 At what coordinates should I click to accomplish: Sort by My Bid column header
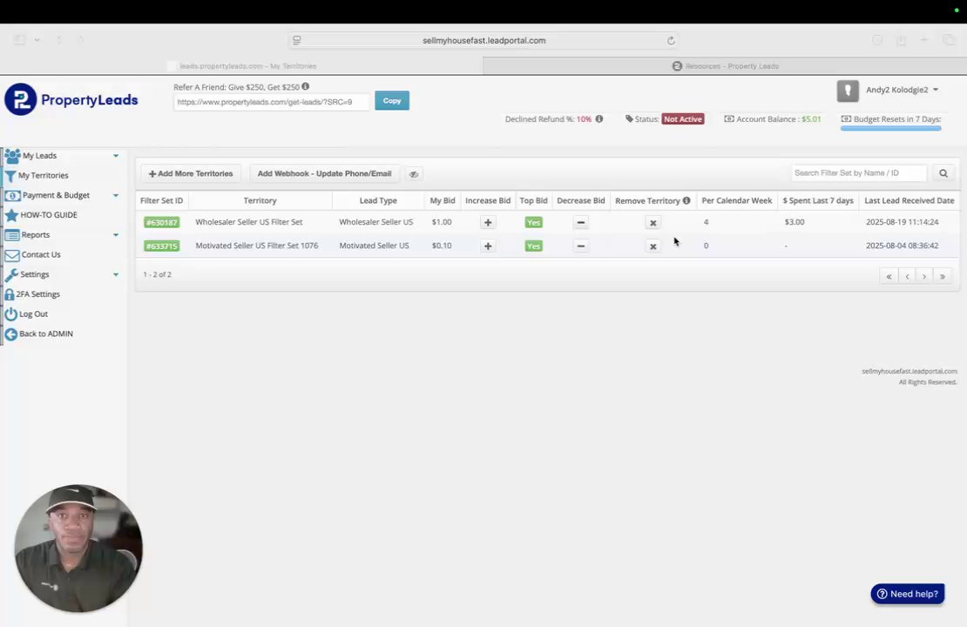(x=443, y=200)
